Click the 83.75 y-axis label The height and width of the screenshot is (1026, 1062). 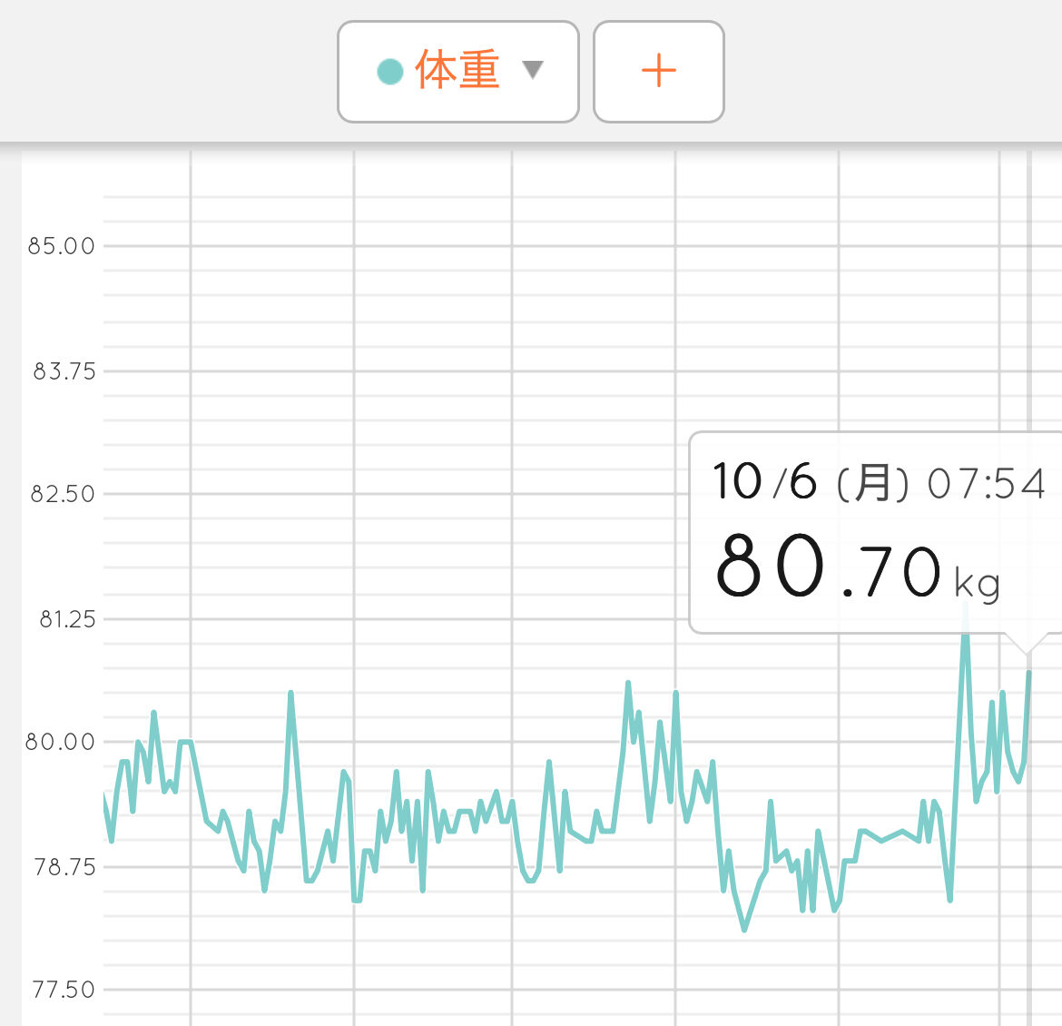click(63, 371)
